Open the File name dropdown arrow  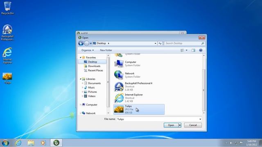pyautogui.click(x=200, y=119)
